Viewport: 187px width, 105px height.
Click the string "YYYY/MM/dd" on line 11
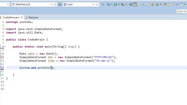(103, 57)
